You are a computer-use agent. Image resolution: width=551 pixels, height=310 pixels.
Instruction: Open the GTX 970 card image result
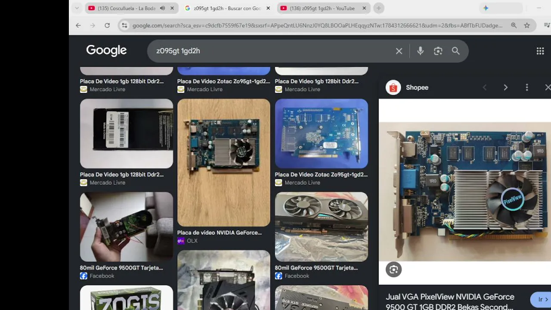pos(322,298)
